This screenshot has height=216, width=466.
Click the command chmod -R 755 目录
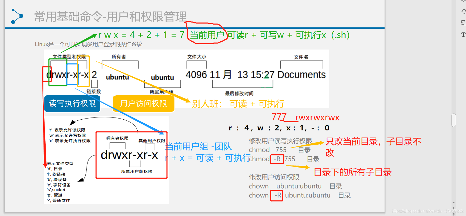tap(284, 159)
